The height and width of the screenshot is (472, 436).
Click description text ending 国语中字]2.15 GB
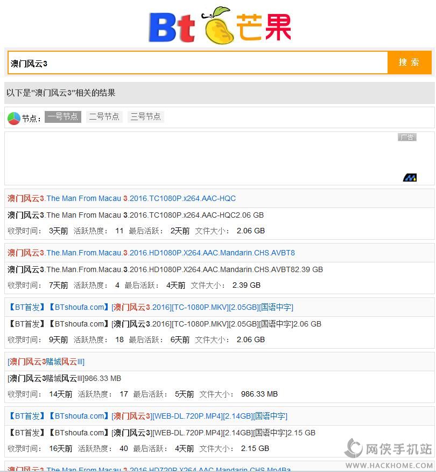tap(161, 433)
